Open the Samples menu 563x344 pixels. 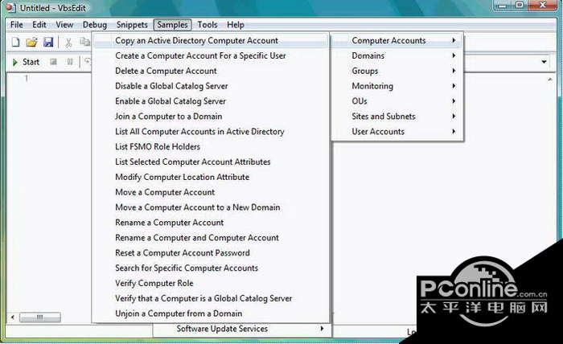click(x=172, y=25)
